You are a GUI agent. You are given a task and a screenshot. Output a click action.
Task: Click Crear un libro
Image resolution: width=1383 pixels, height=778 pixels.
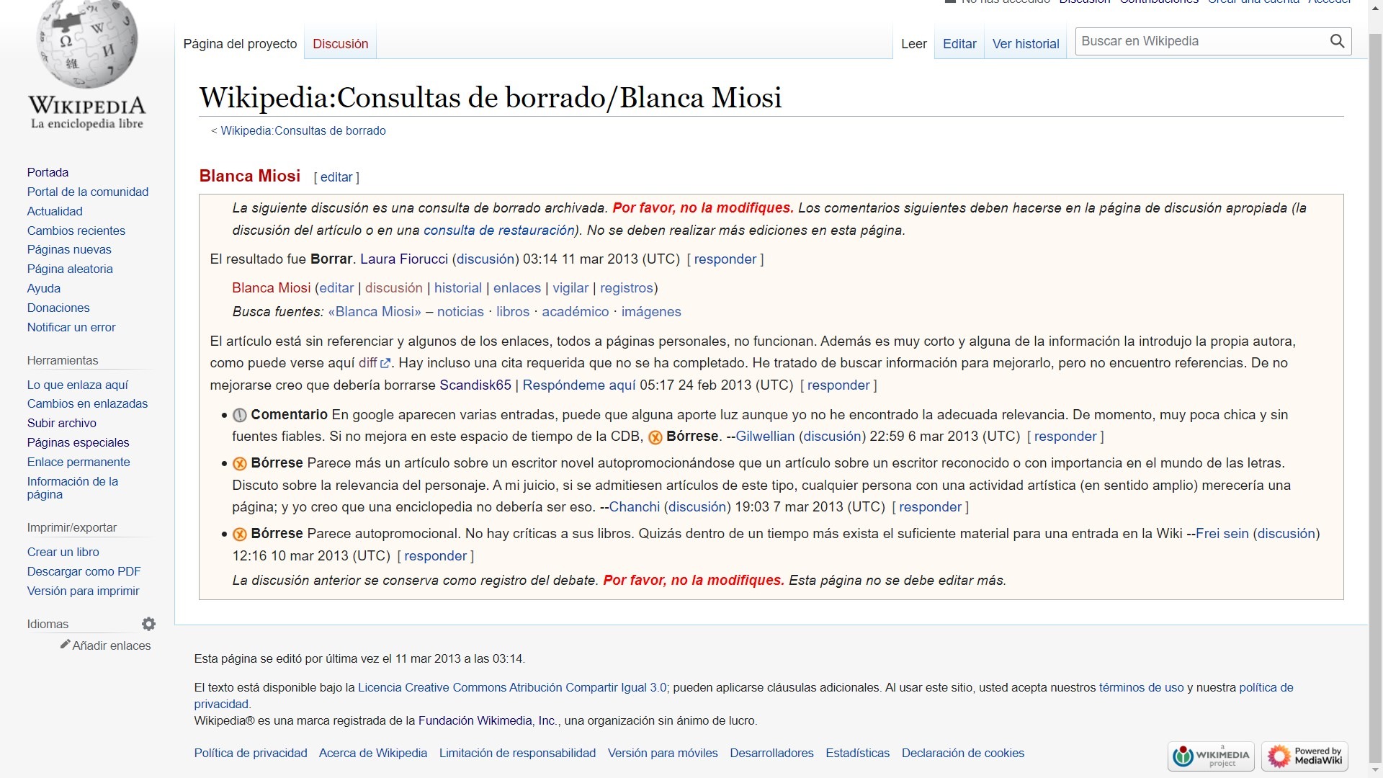63,552
